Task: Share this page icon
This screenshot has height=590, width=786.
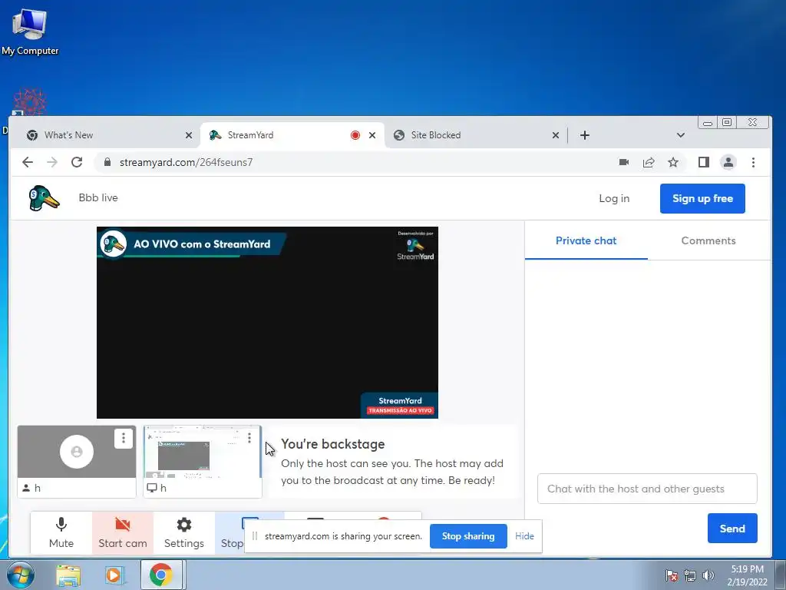Action: [x=649, y=162]
